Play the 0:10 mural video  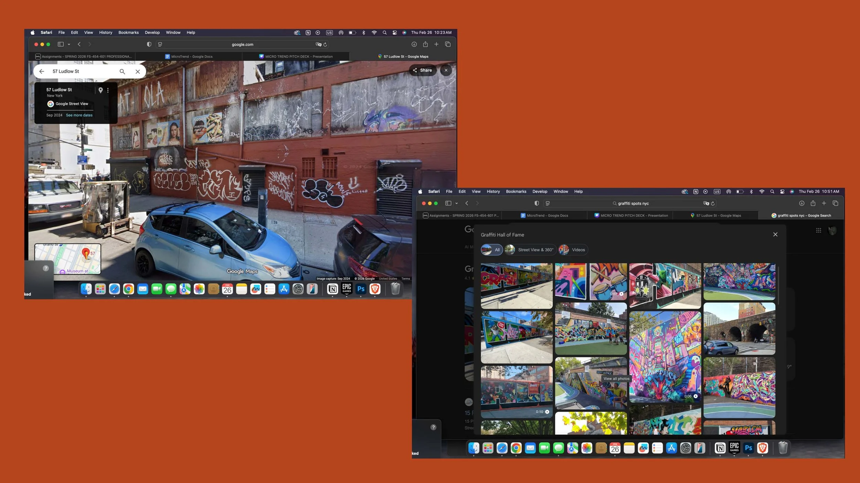[x=517, y=392]
